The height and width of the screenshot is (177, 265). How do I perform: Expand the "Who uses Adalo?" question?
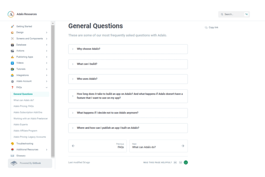[x=128, y=79]
